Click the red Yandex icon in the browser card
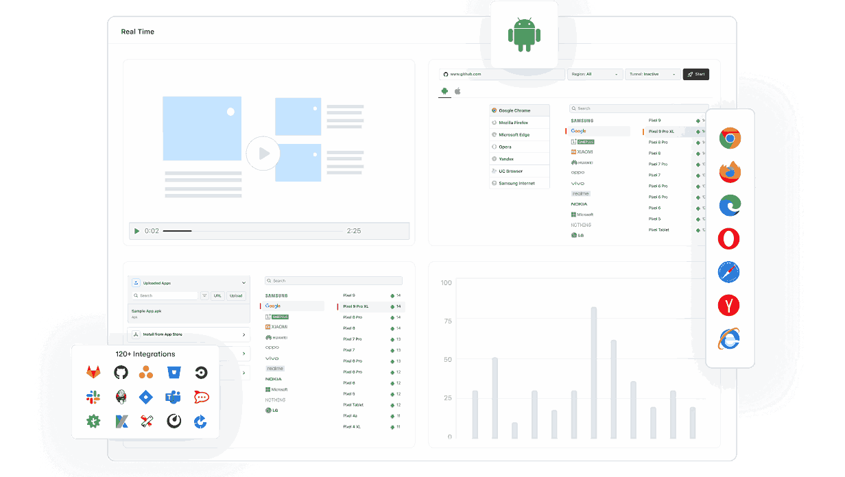This screenshot has height=477, width=845. [729, 305]
